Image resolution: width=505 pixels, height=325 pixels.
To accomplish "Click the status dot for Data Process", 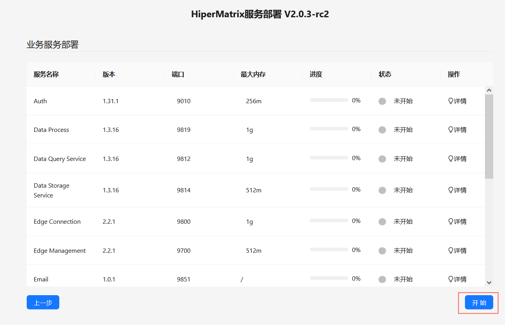I will (382, 130).
